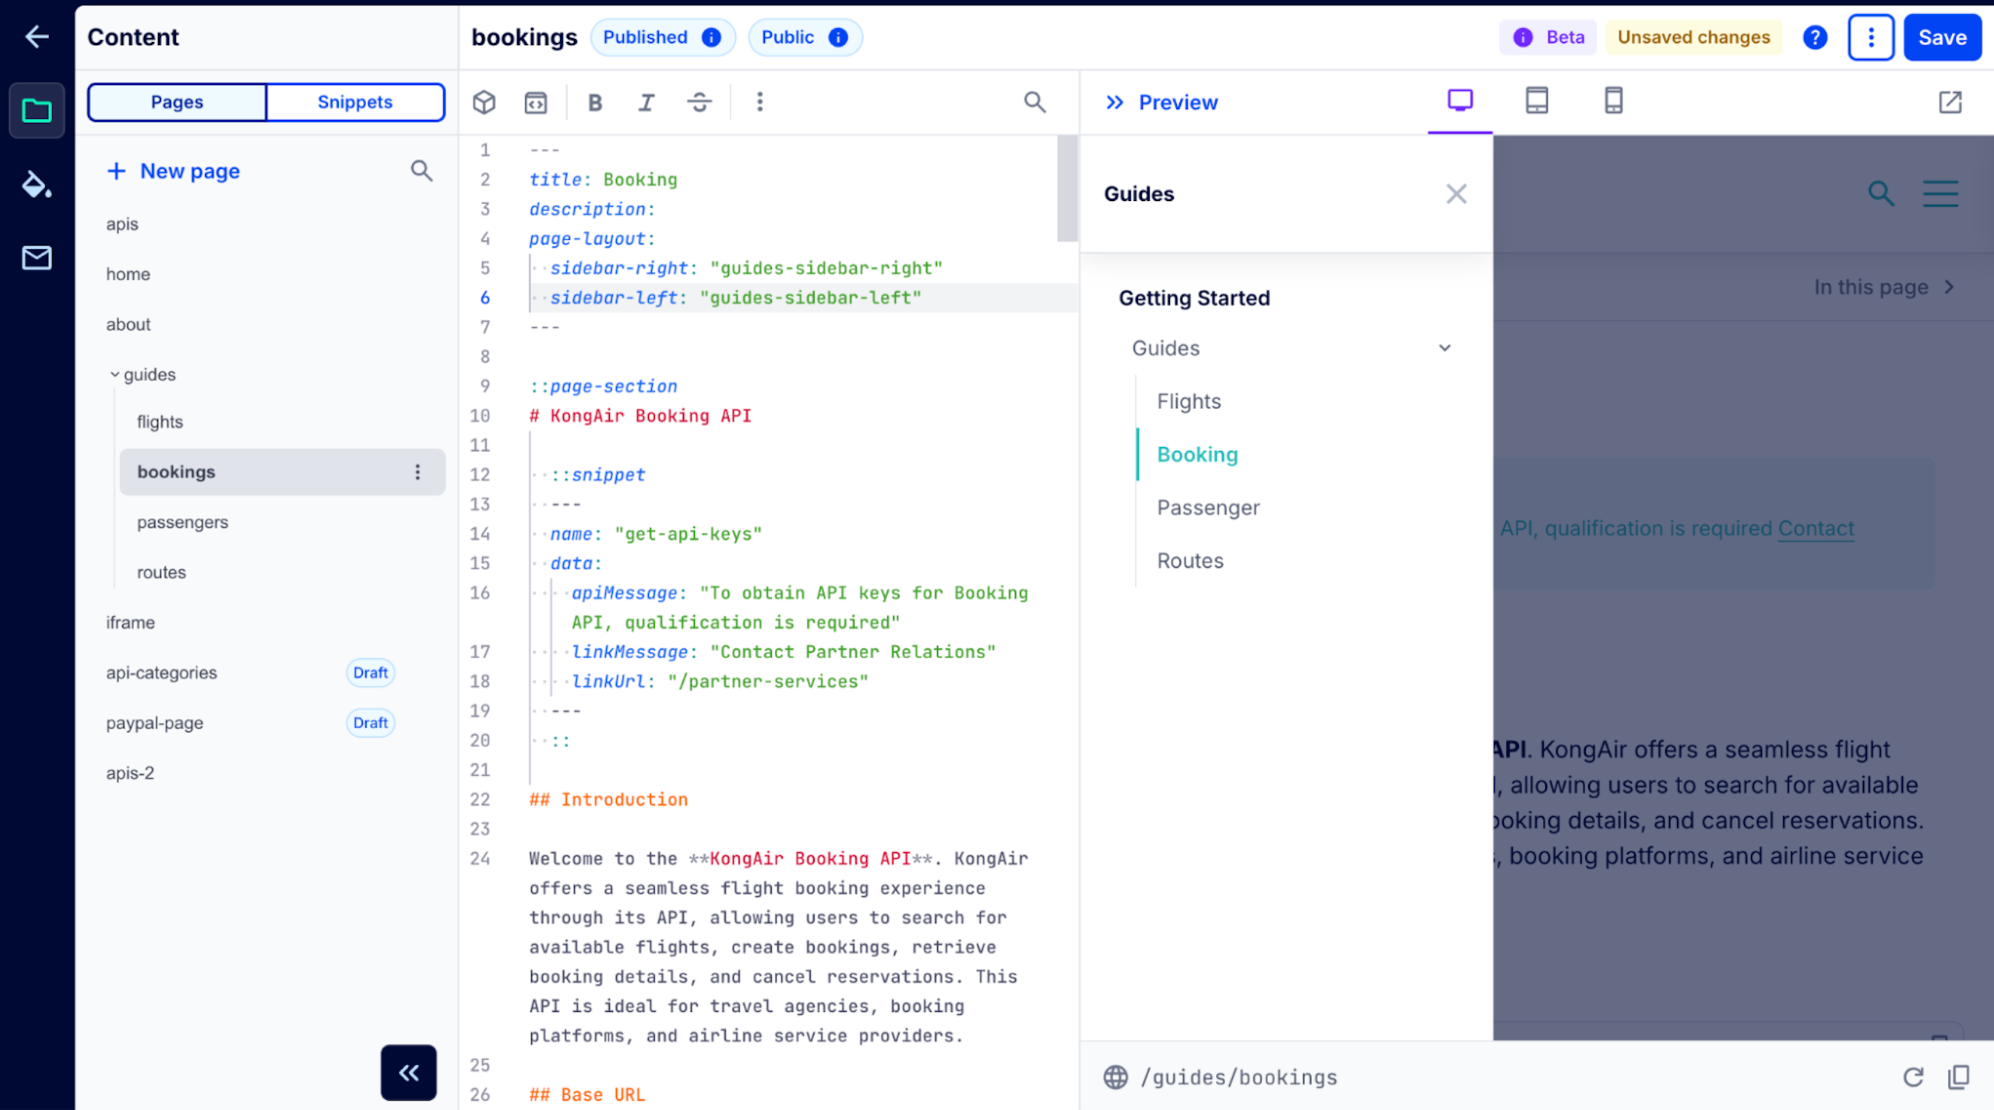Click the bold formatting icon
Screen dimensions: 1994x1110
pyautogui.click(x=595, y=102)
